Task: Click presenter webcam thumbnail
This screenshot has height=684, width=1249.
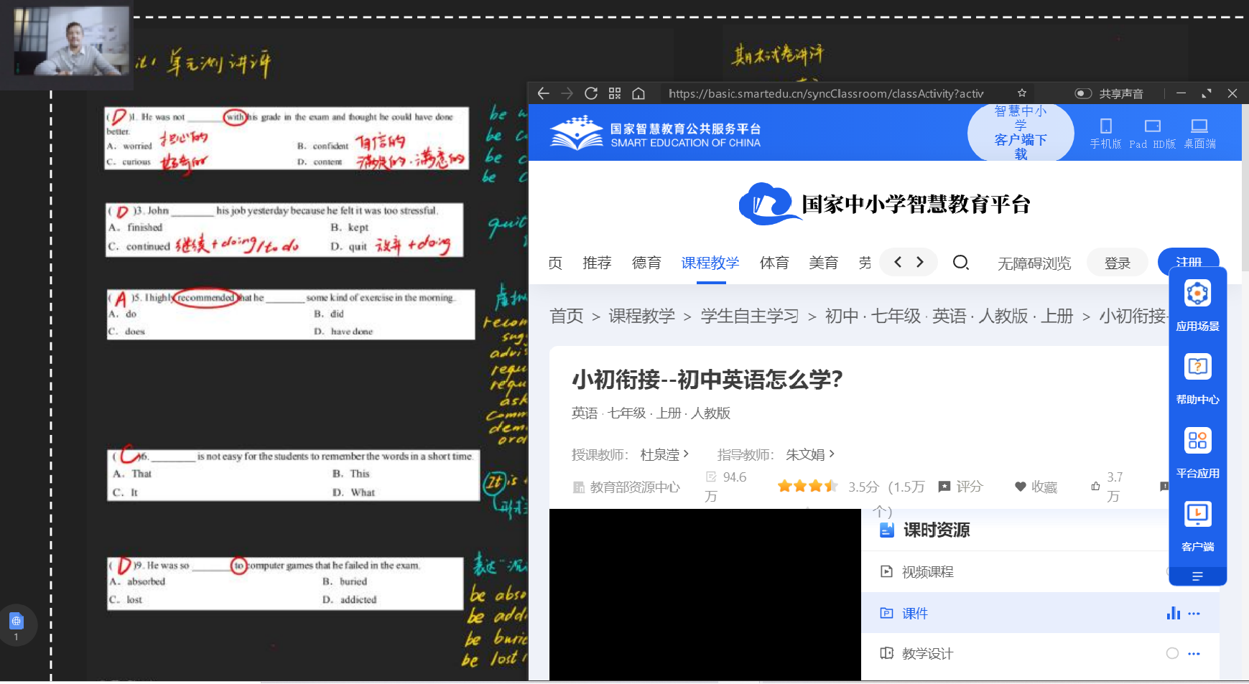Action: [70, 41]
